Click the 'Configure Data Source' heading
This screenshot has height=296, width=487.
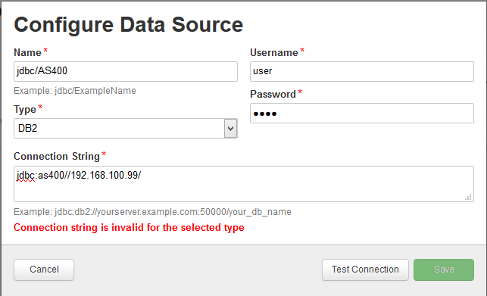click(129, 25)
